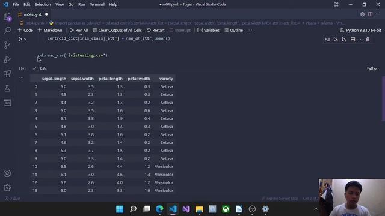385x216 pixels.
Task: Run the current cell with play icon
Action: coord(20,39)
